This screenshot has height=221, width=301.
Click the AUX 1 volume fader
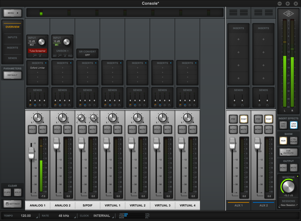(232, 143)
